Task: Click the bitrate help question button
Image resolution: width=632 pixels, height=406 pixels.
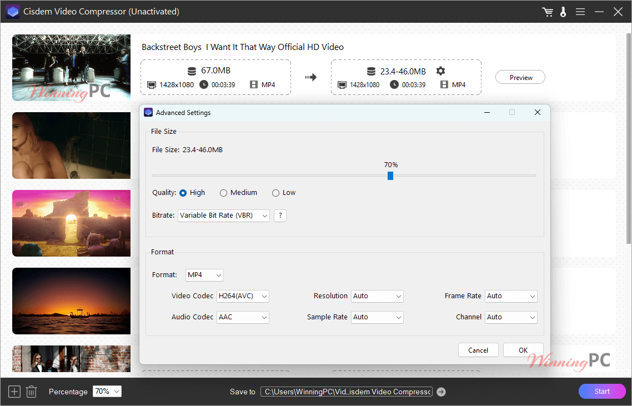Action: coord(280,215)
